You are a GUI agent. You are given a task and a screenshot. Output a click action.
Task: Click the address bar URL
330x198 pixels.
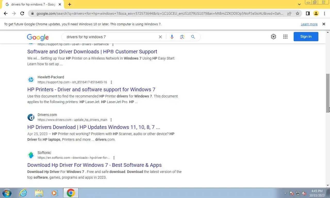(x=160, y=13)
